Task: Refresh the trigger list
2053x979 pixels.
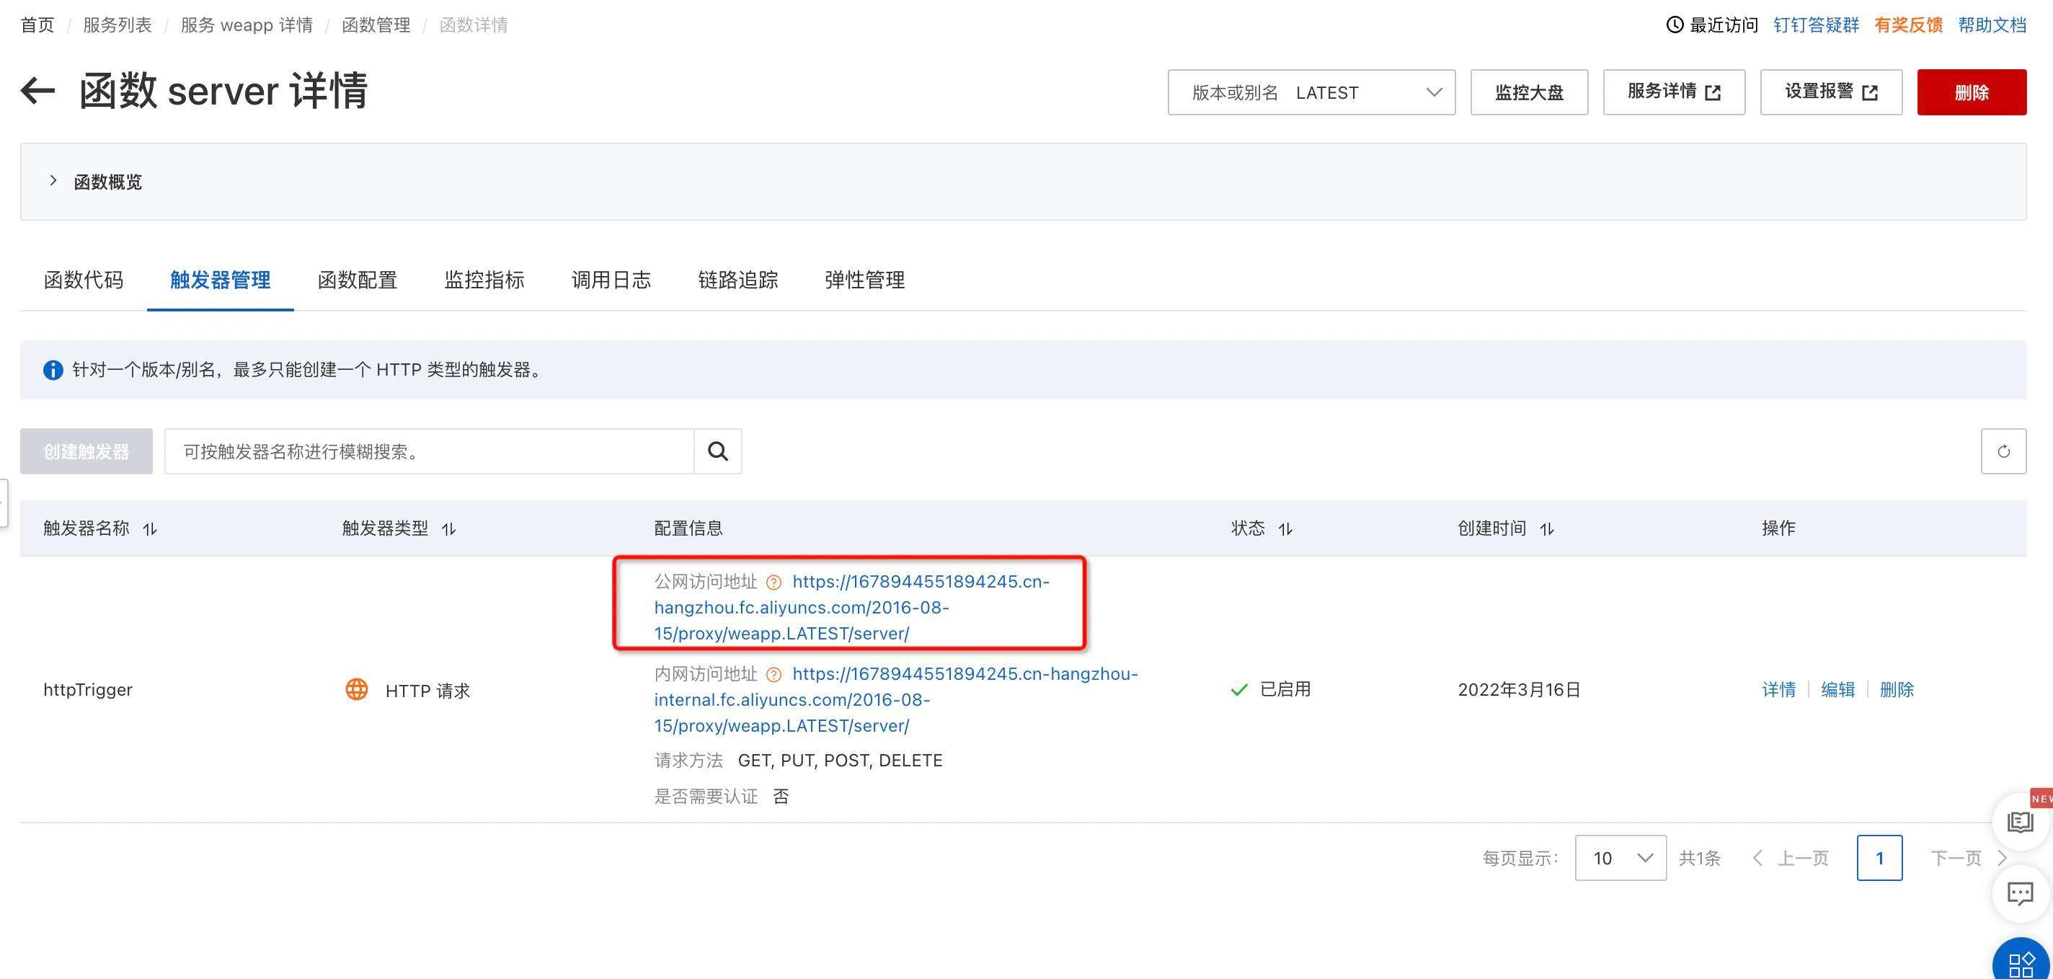Action: click(x=2005, y=451)
